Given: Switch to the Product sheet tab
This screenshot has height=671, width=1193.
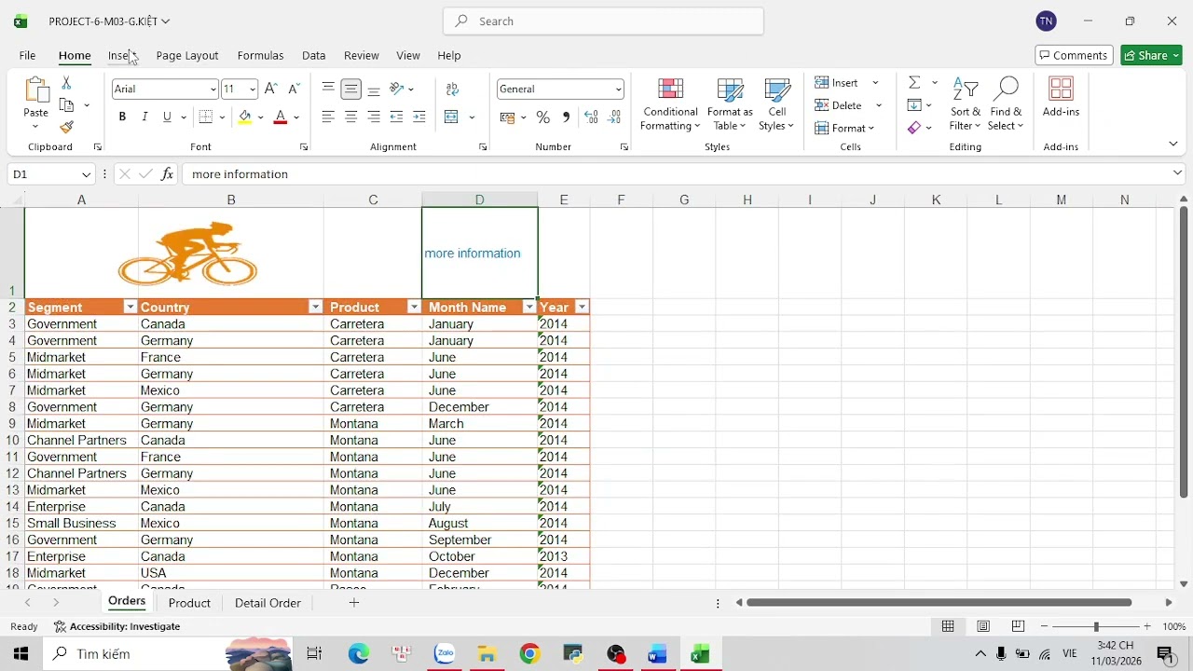Looking at the screenshot, I should tap(189, 604).
